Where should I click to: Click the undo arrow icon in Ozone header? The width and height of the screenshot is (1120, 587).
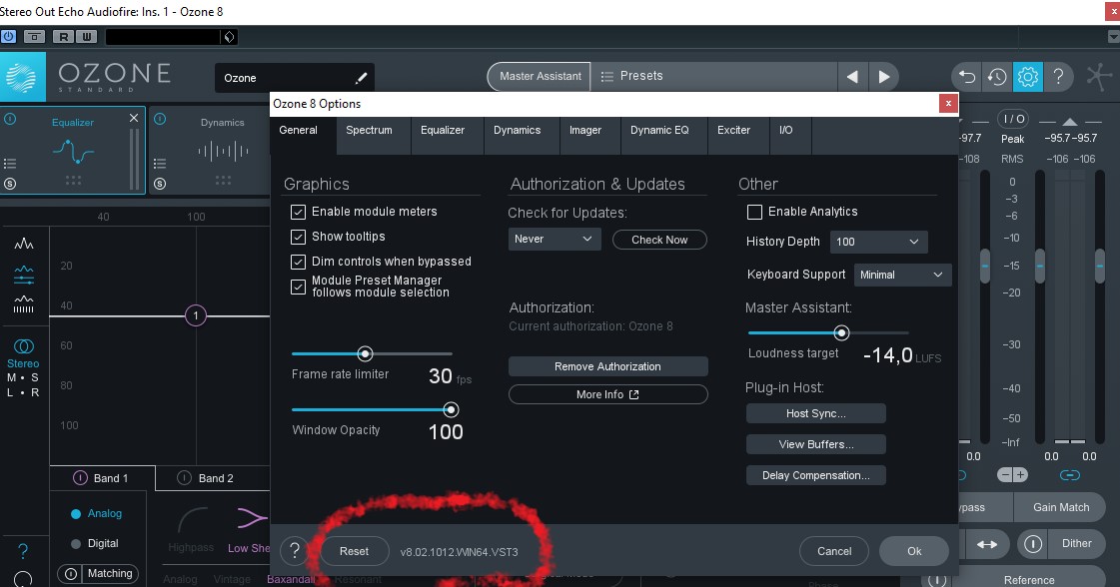click(966, 77)
